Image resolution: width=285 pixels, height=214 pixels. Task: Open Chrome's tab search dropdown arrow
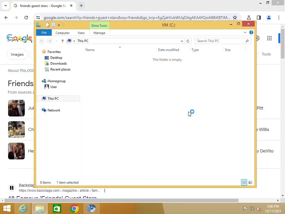(x=6, y=6)
